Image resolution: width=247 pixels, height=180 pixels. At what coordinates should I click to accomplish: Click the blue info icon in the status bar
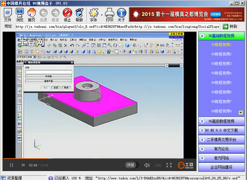coord(51,178)
